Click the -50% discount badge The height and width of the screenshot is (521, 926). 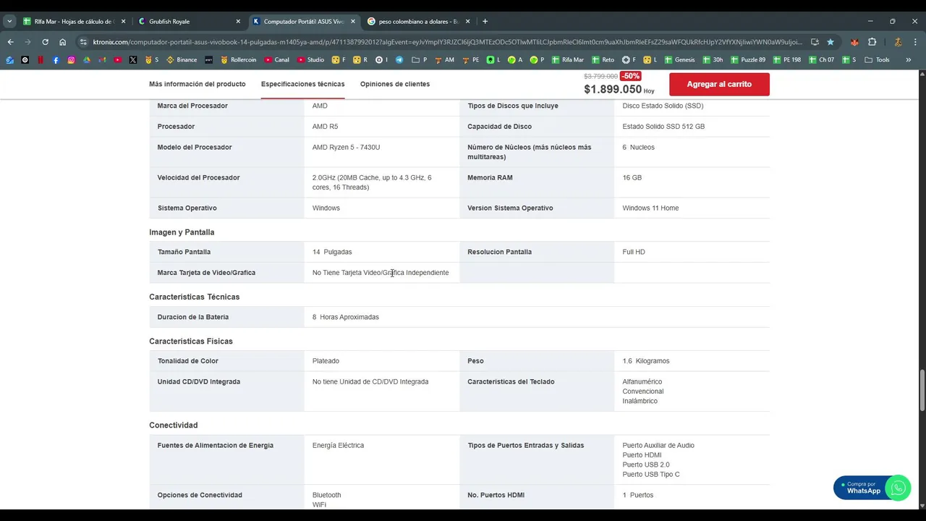pyautogui.click(x=631, y=76)
